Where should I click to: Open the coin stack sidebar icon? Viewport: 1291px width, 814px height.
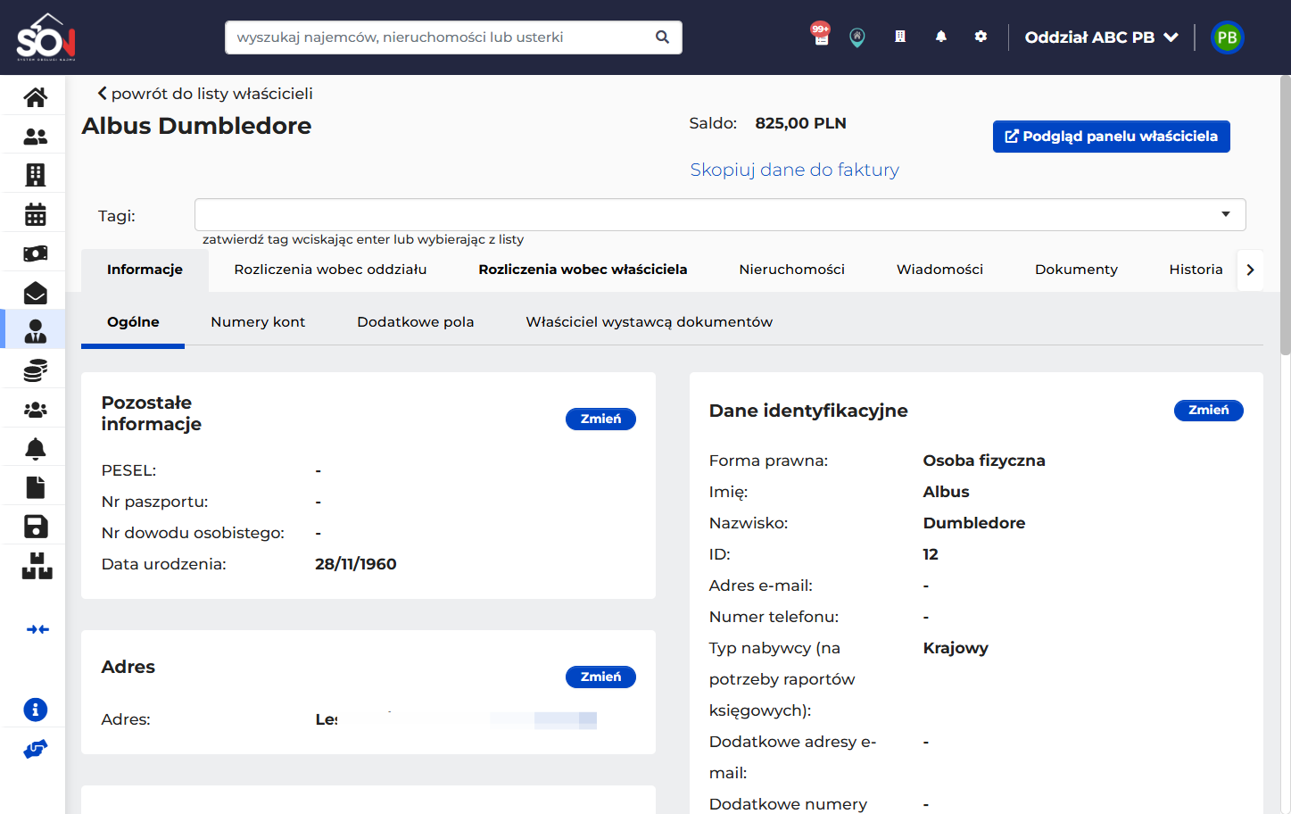(x=35, y=370)
